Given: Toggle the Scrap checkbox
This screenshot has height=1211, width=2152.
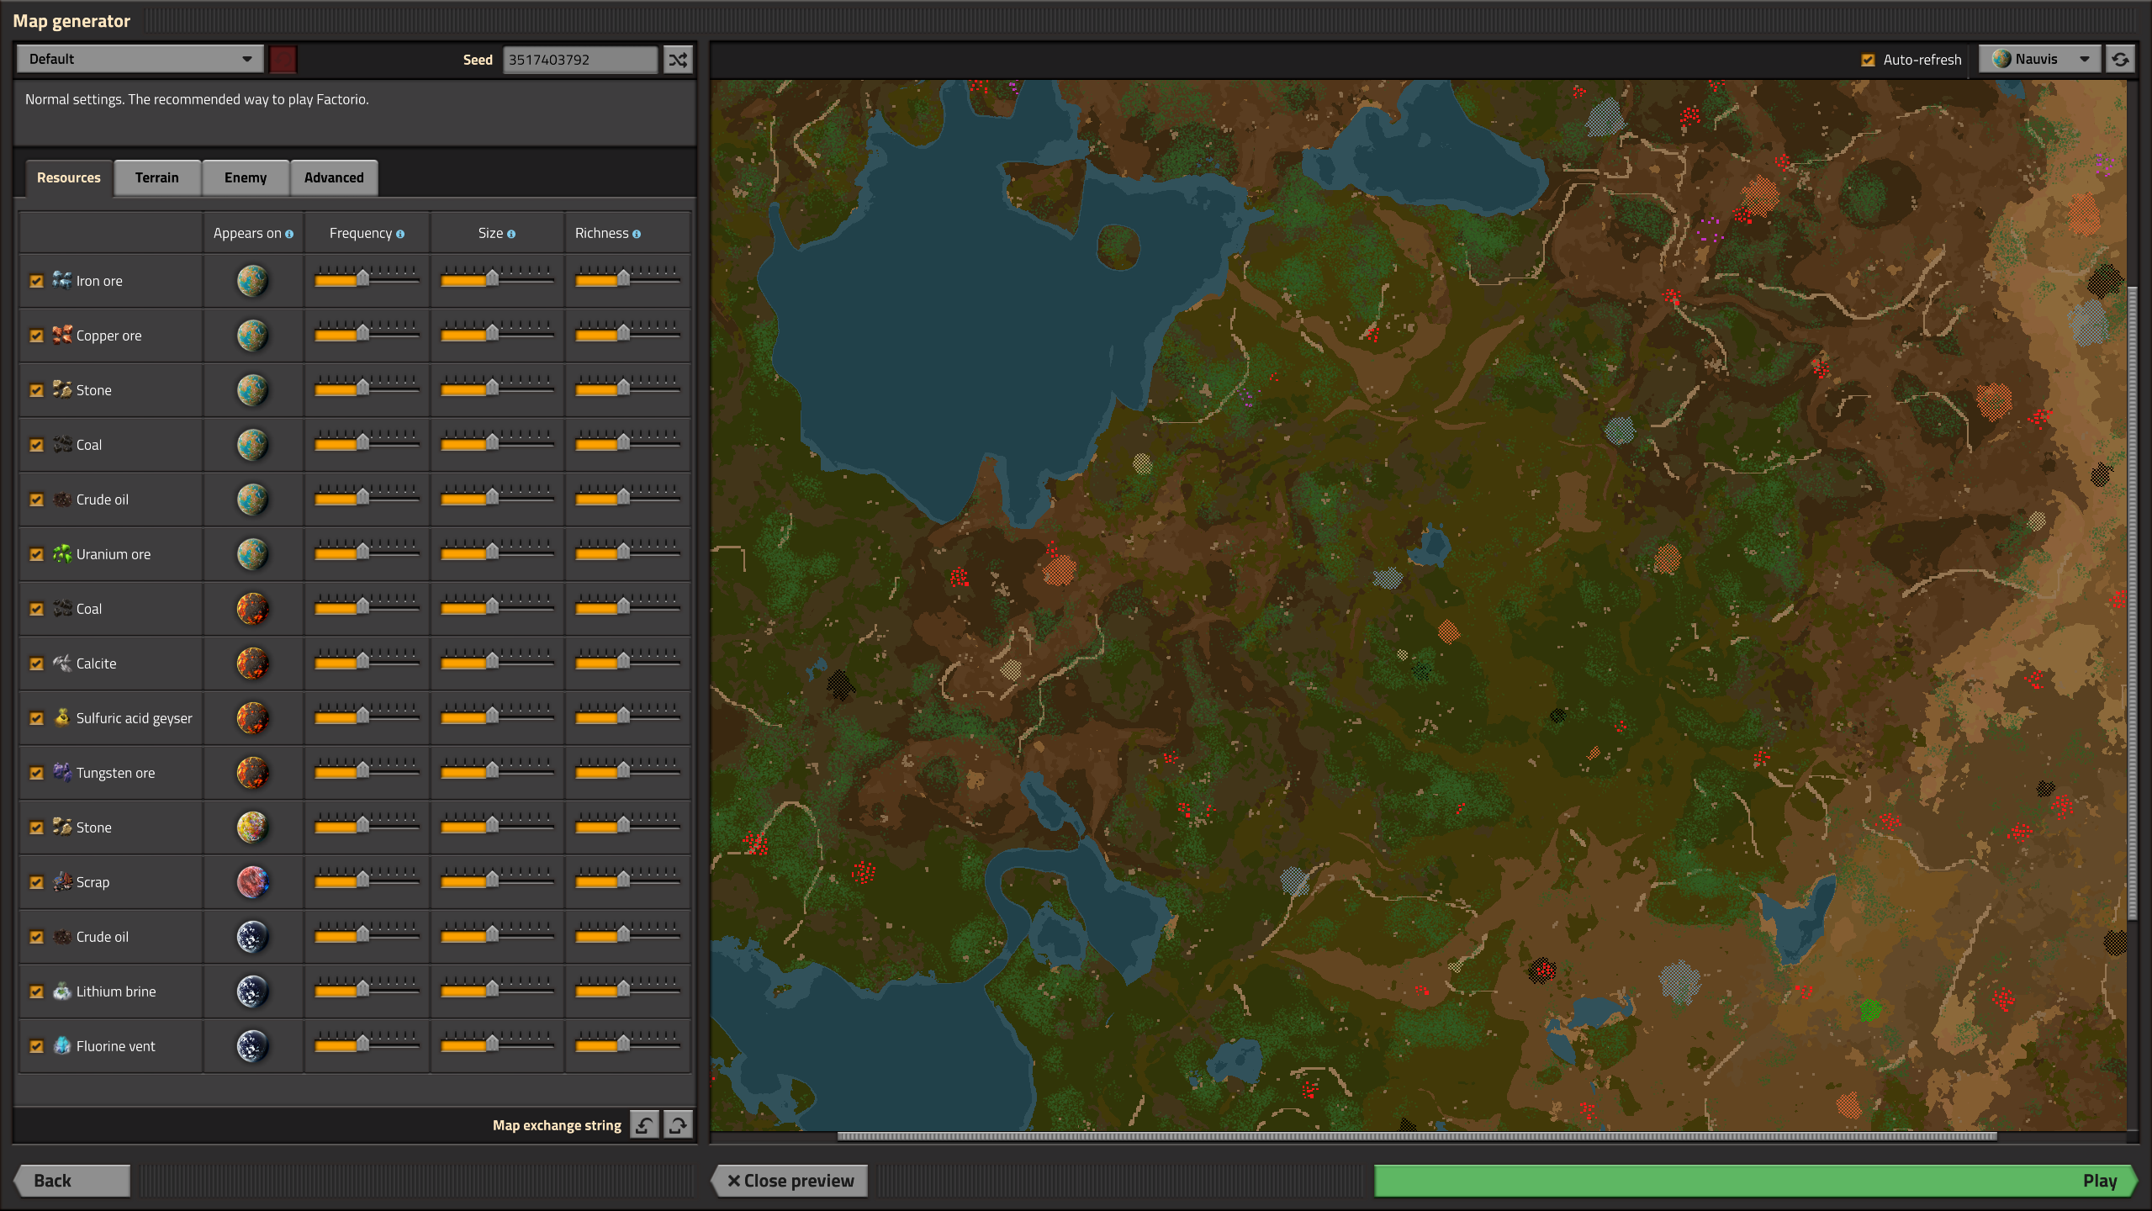Looking at the screenshot, I should coord(36,883).
